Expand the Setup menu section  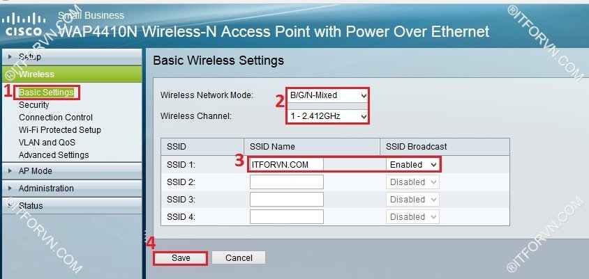[29, 56]
